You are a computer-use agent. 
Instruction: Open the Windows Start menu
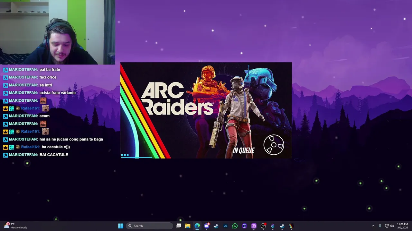click(x=121, y=226)
